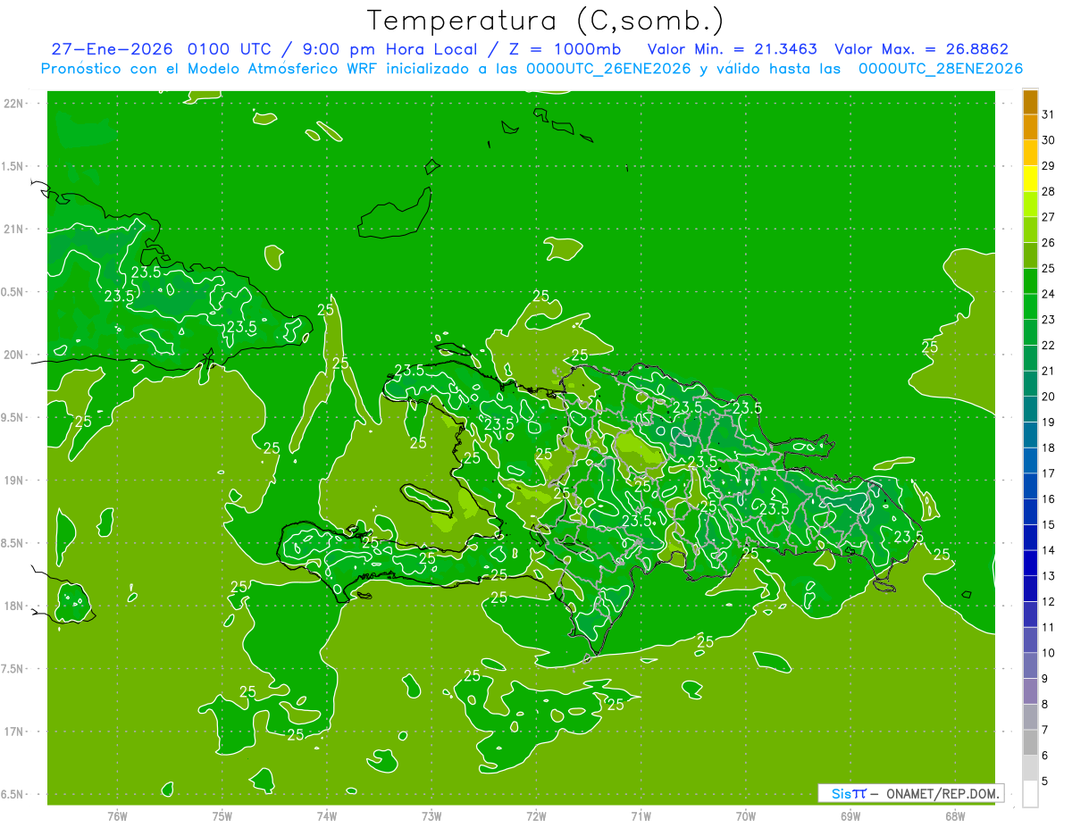This screenshot has height=828, width=1072.
Task: Click the '72W' longitude axis label
Action: (536, 816)
